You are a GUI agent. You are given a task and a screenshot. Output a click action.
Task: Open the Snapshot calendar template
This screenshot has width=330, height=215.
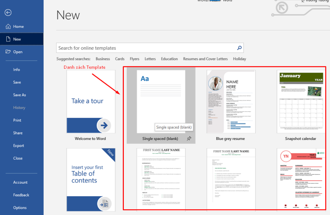pos(301,102)
